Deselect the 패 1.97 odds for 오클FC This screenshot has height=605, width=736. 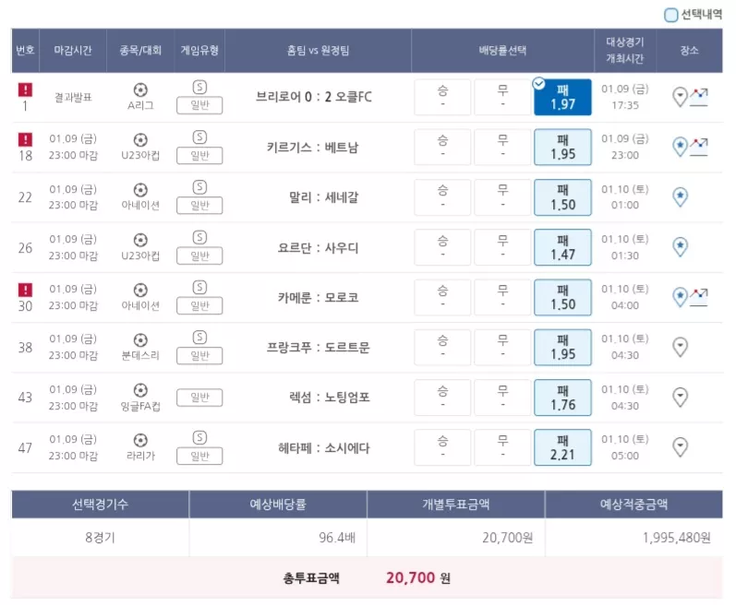pos(562,97)
